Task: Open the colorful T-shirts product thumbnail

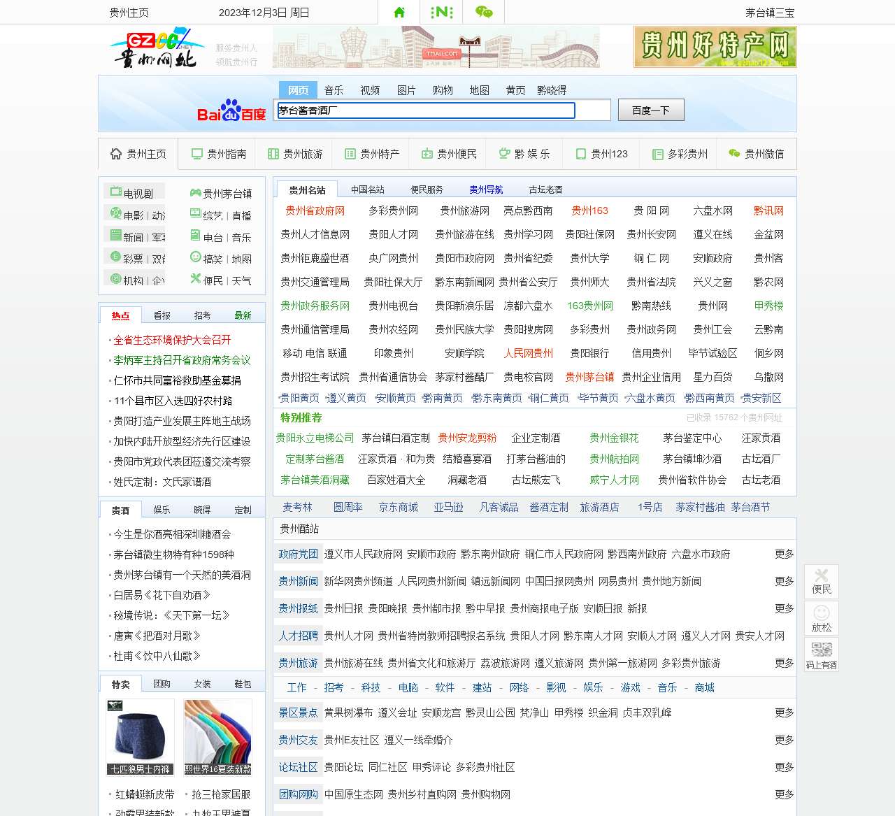Action: coord(218,737)
